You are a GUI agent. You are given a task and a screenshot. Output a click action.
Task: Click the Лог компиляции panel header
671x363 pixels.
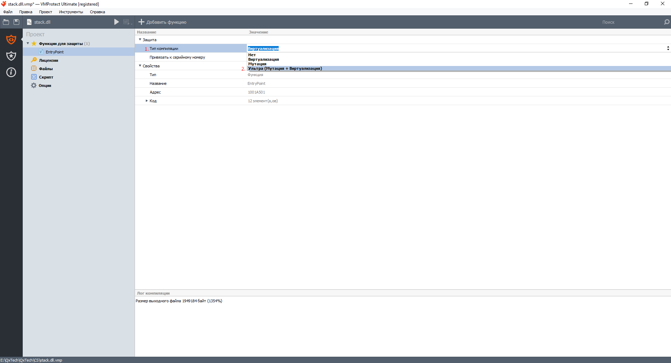pos(403,293)
